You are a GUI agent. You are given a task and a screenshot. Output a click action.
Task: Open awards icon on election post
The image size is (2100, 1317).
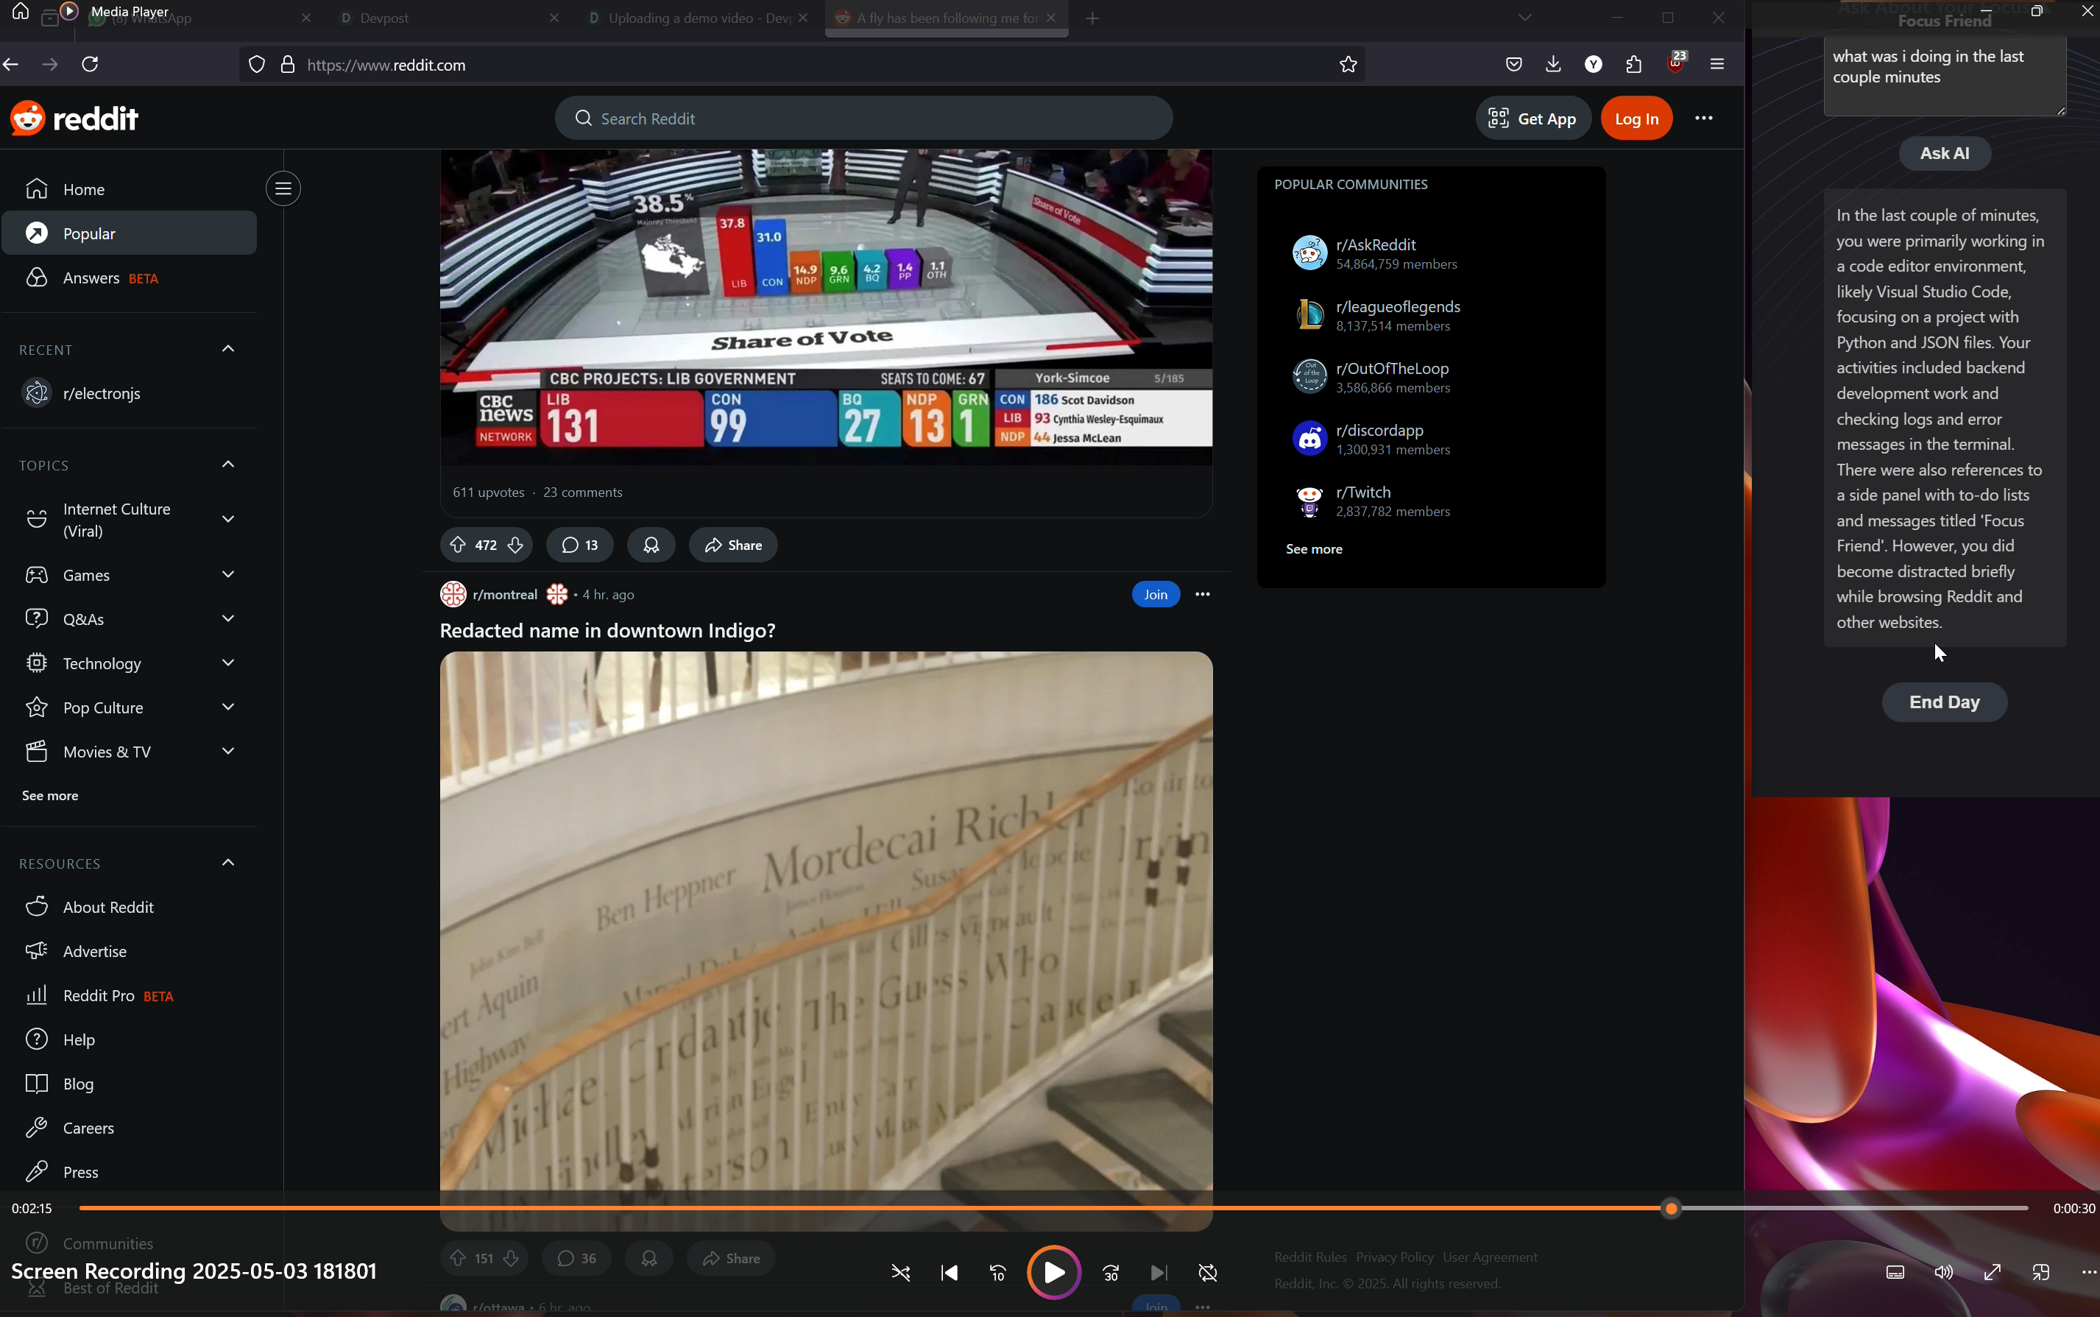pyautogui.click(x=651, y=545)
